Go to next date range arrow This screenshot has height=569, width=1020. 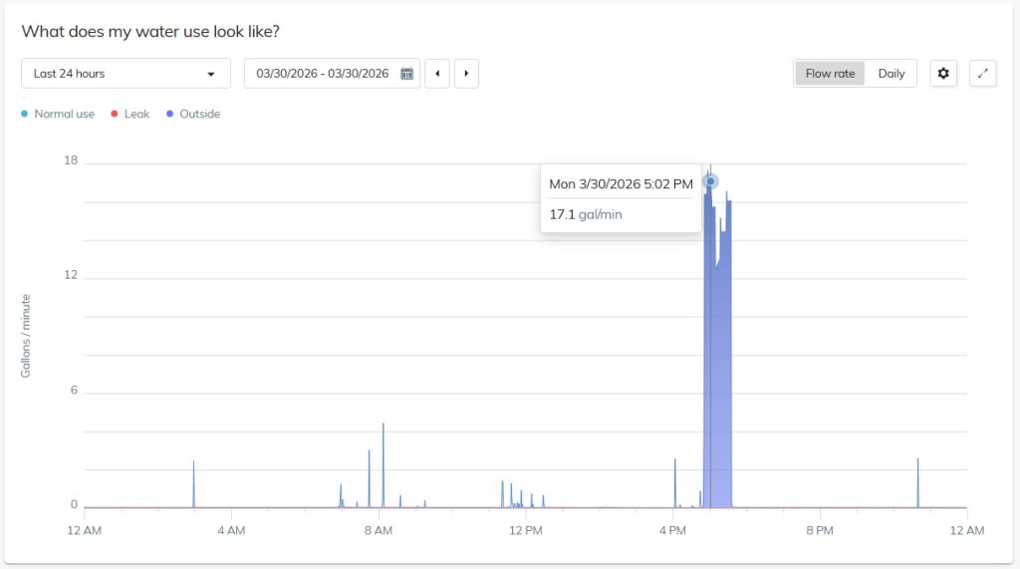466,74
